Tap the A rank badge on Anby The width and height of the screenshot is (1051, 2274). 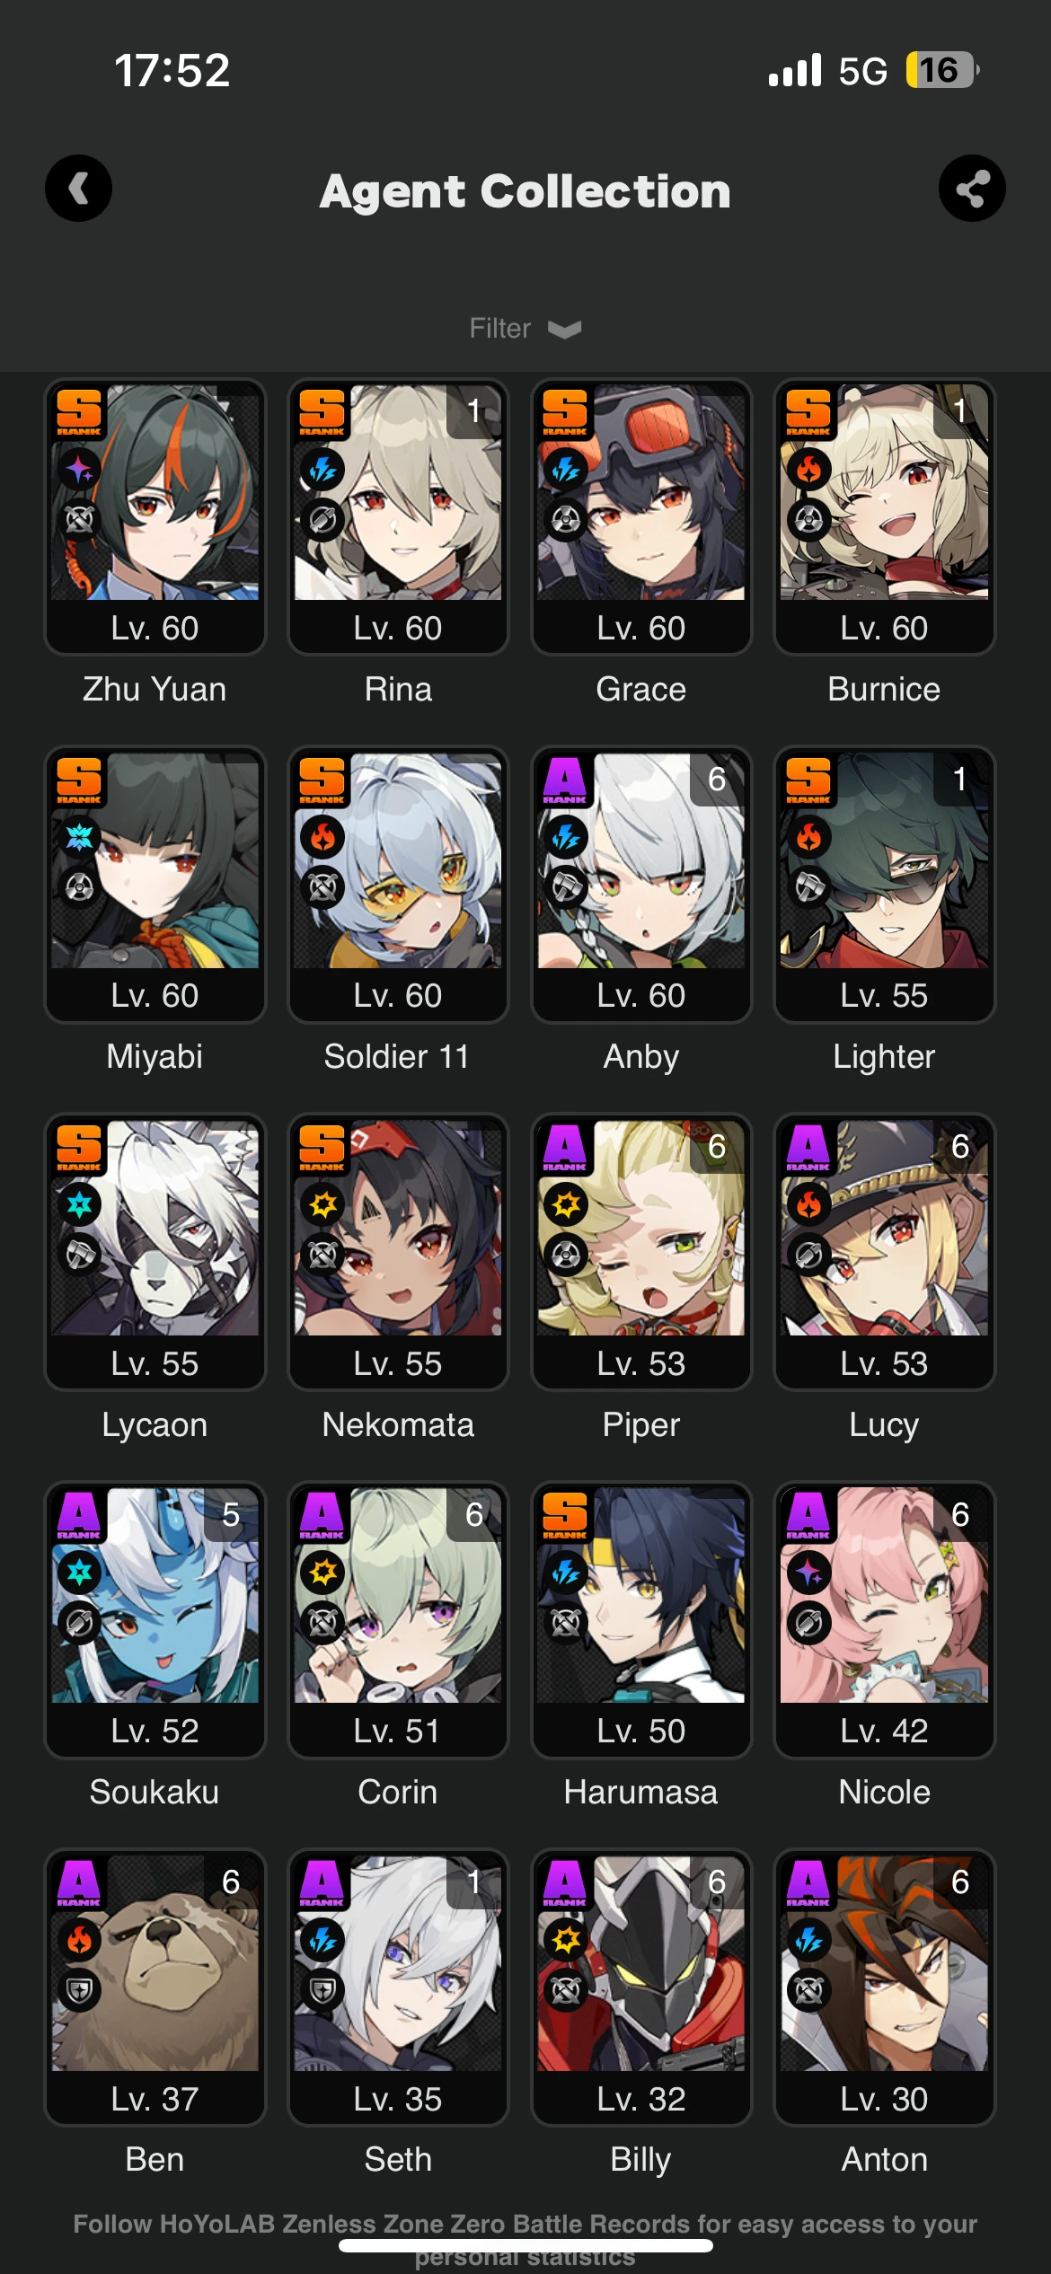click(565, 780)
